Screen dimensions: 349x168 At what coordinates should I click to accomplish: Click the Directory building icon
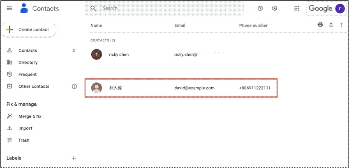tap(9, 62)
